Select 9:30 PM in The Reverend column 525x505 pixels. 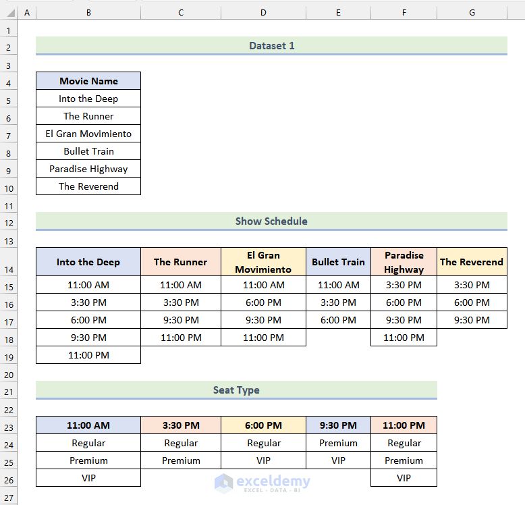click(472, 320)
